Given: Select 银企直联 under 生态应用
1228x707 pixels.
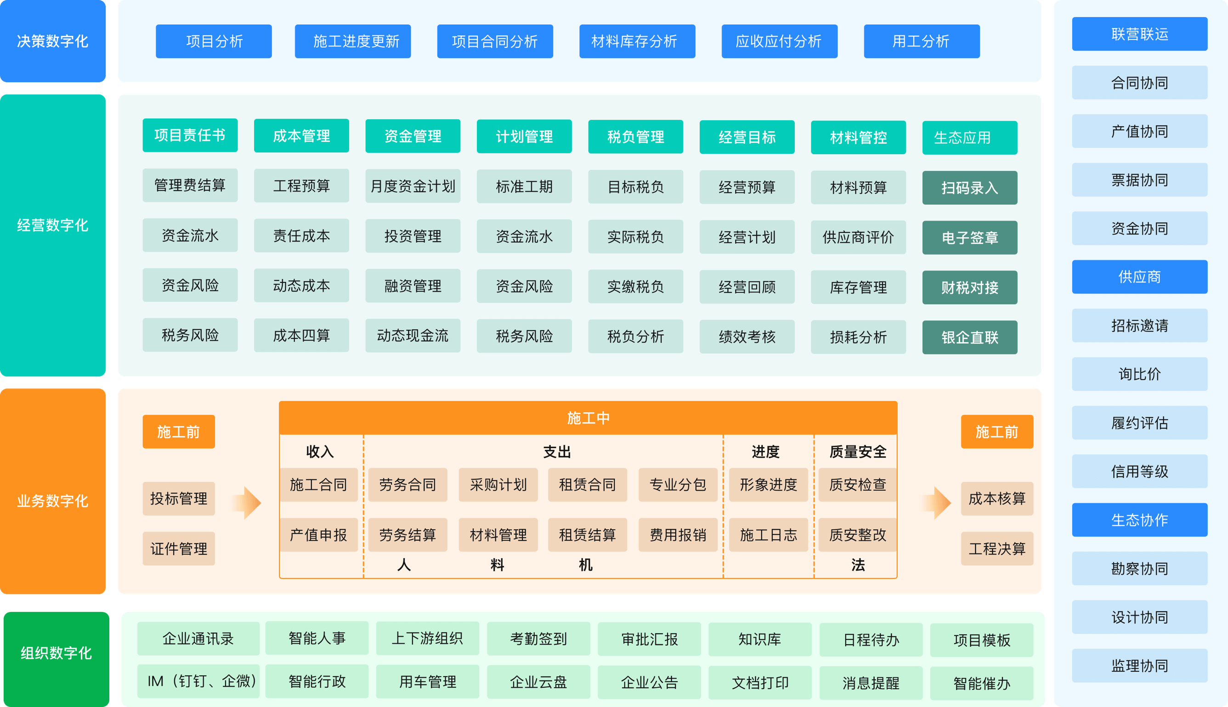Looking at the screenshot, I should [969, 337].
